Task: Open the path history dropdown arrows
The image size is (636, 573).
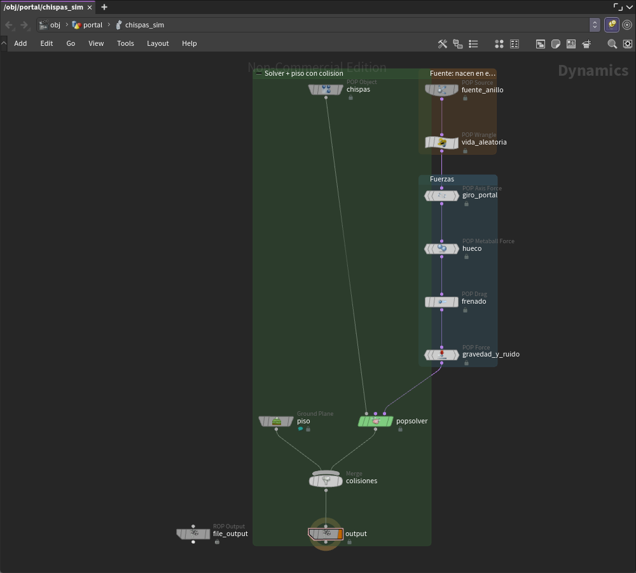Action: tap(595, 25)
